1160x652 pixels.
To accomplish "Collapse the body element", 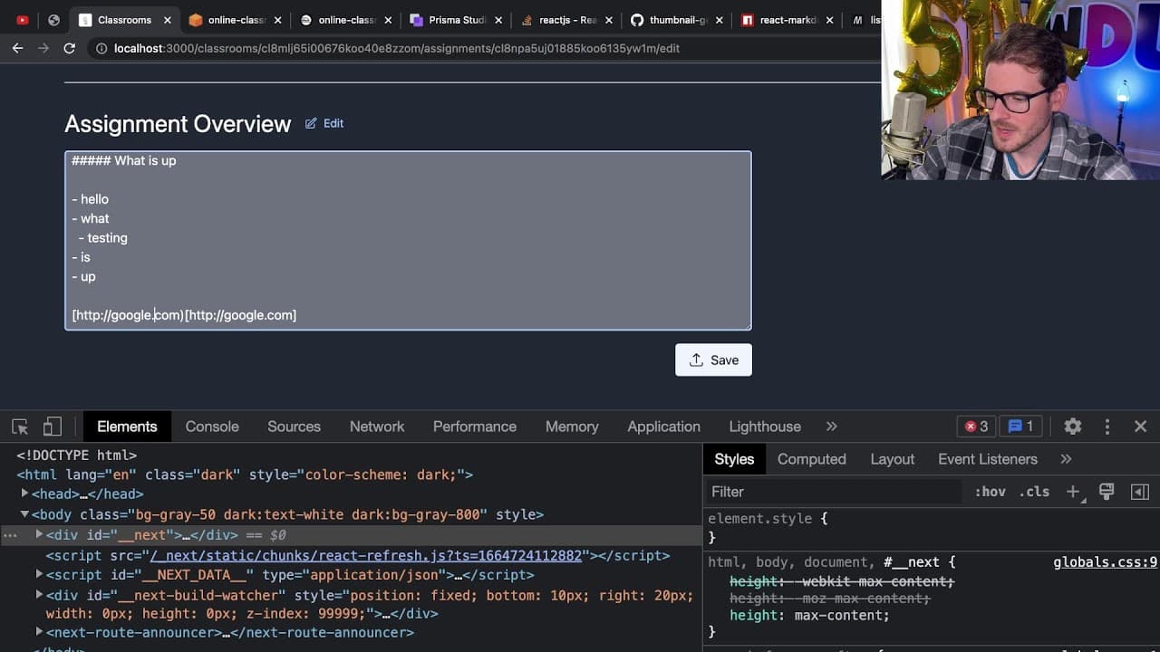I will coord(25,514).
